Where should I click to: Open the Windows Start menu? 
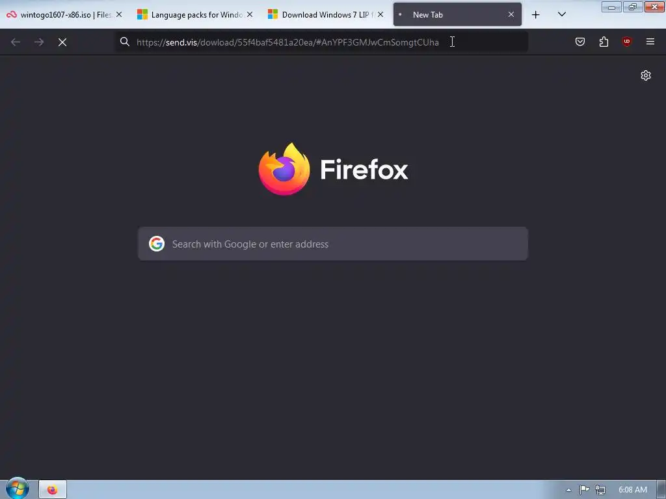point(18,489)
